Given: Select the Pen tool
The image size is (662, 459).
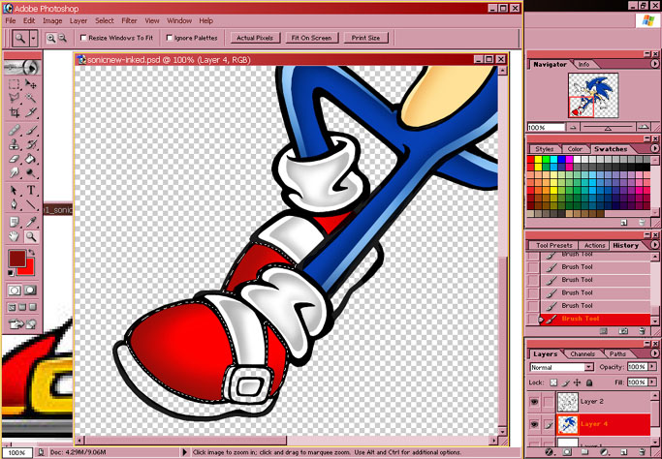Looking at the screenshot, I should click(x=14, y=204).
